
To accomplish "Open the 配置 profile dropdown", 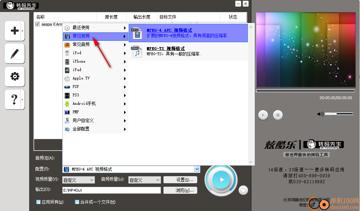I will [x=197, y=169].
